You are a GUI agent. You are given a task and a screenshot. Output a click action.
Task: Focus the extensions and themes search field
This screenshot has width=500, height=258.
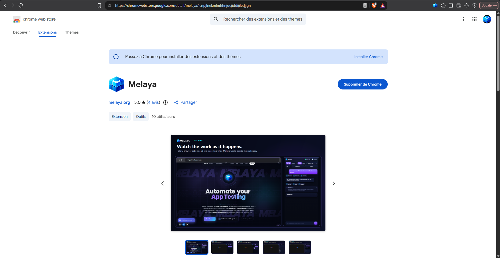[258, 19]
